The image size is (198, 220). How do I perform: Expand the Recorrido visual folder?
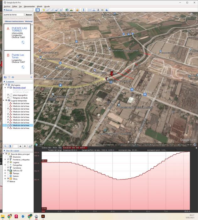pos(5,87)
